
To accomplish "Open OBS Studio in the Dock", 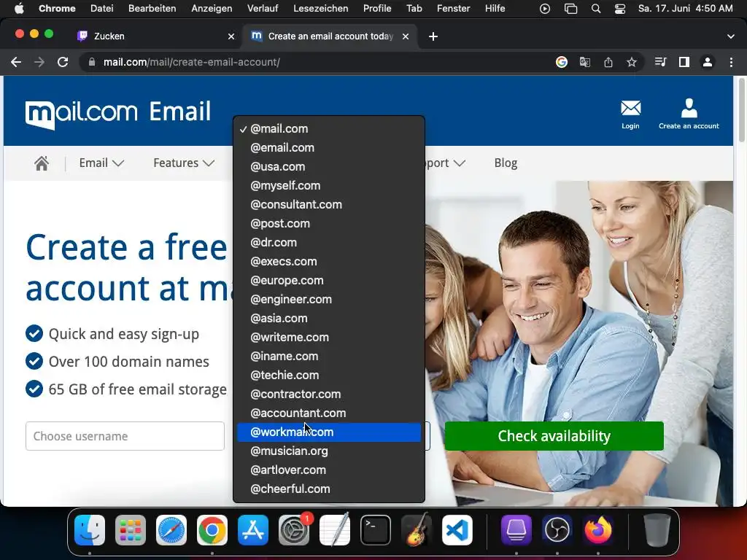I will pos(557,530).
